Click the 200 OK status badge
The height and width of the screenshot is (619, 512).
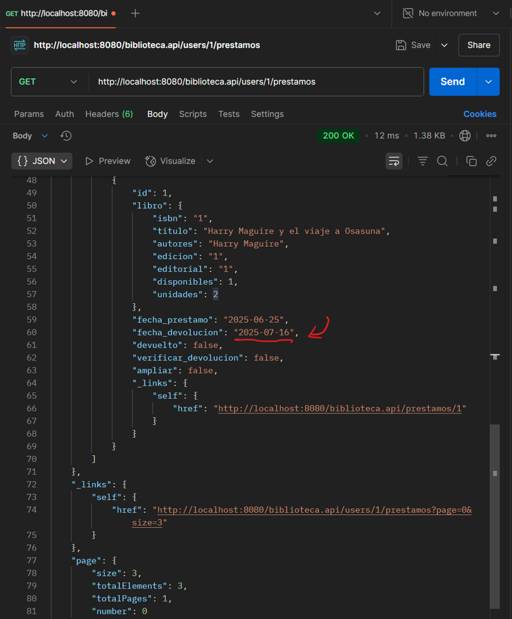(x=338, y=136)
